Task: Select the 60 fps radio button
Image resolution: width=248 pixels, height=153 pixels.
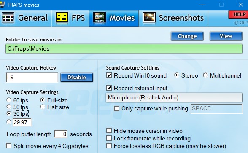Action: [9, 100]
